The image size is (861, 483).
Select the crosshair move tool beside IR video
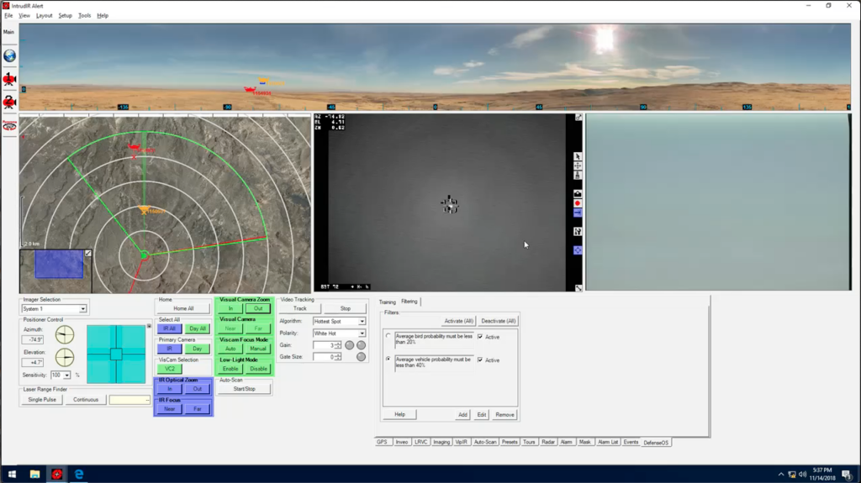click(x=578, y=166)
